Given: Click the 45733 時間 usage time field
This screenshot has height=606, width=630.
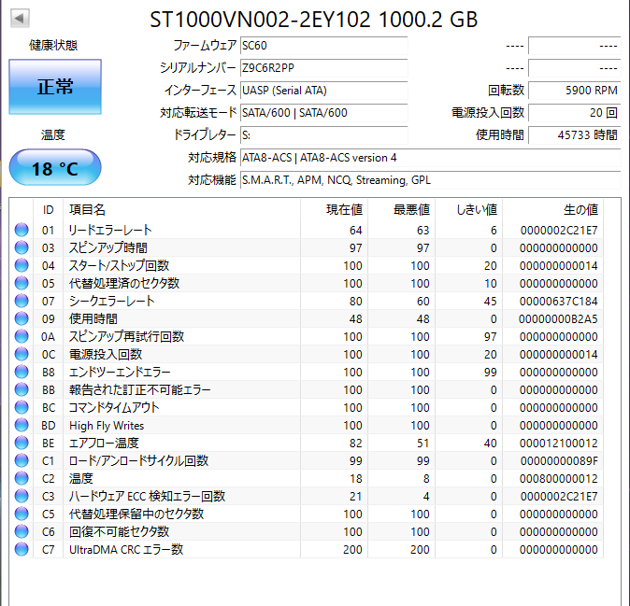Looking at the screenshot, I should point(574,135).
